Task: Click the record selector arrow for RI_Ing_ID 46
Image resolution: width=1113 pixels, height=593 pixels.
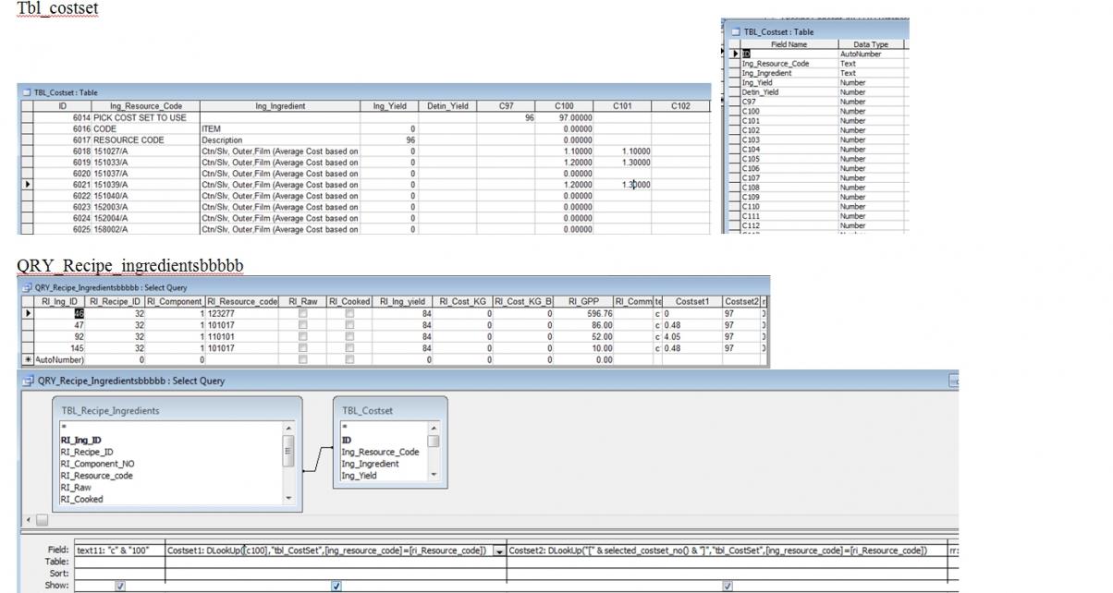Action: [x=26, y=313]
